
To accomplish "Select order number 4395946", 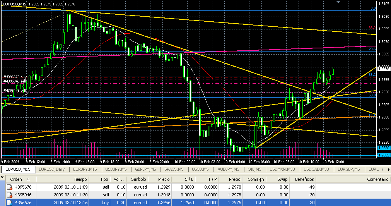I will (x=24, y=195).
